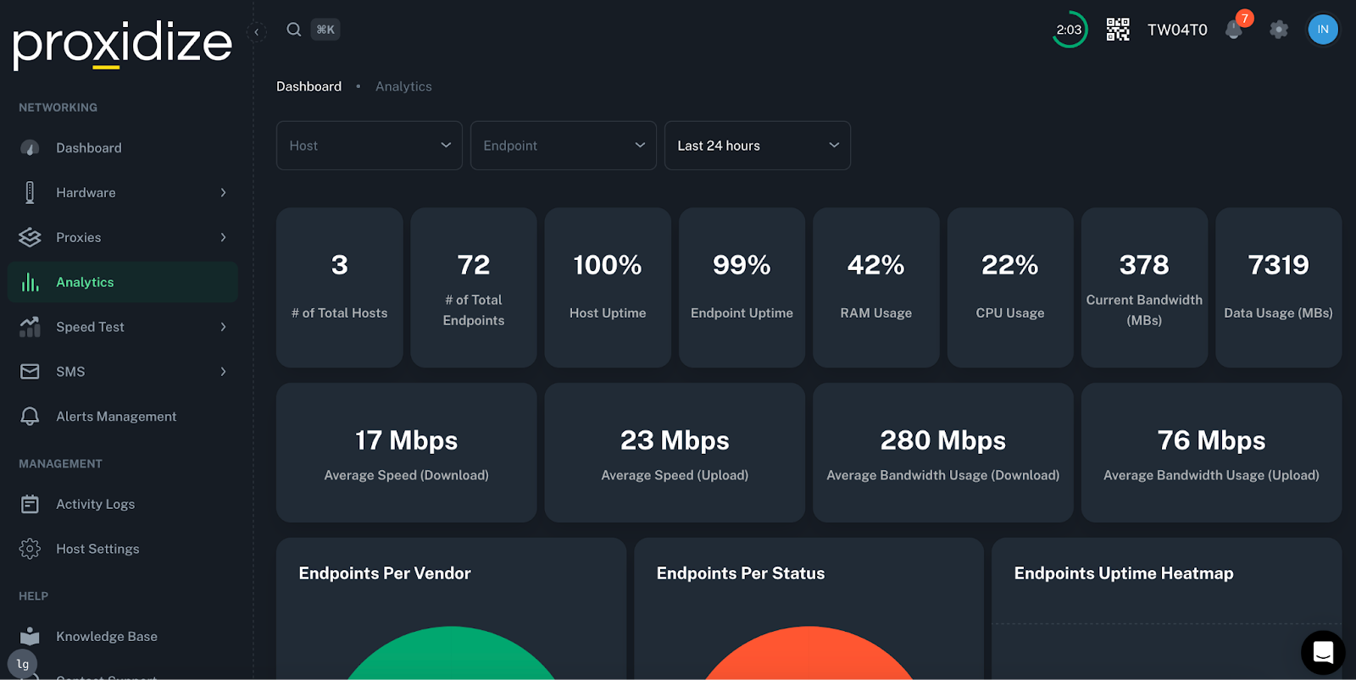Change the Last 24 hours time range

pyautogui.click(x=758, y=146)
